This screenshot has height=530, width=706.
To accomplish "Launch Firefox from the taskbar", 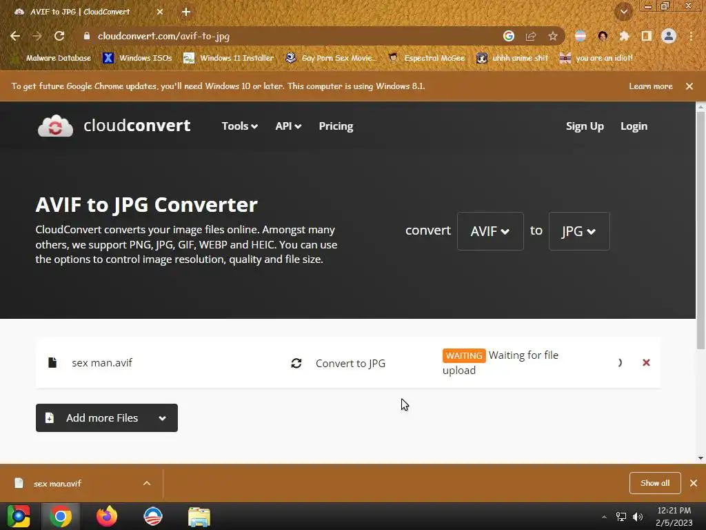I will (x=107, y=516).
